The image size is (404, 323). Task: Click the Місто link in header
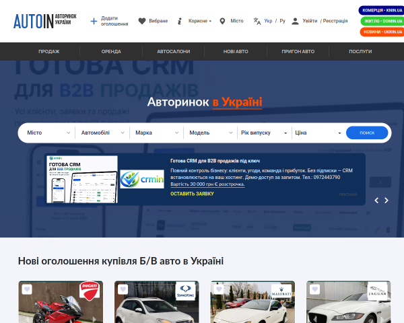(x=237, y=21)
